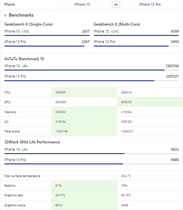Click the UX row label
The height and width of the screenshot is (210, 183).
[x=6, y=121]
